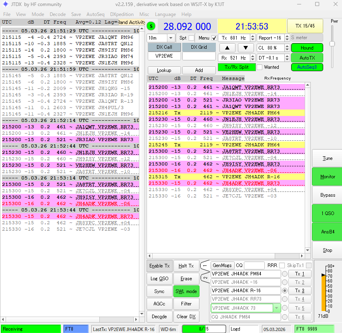
Task: Activate the Hound mode button
Action: 307,48
